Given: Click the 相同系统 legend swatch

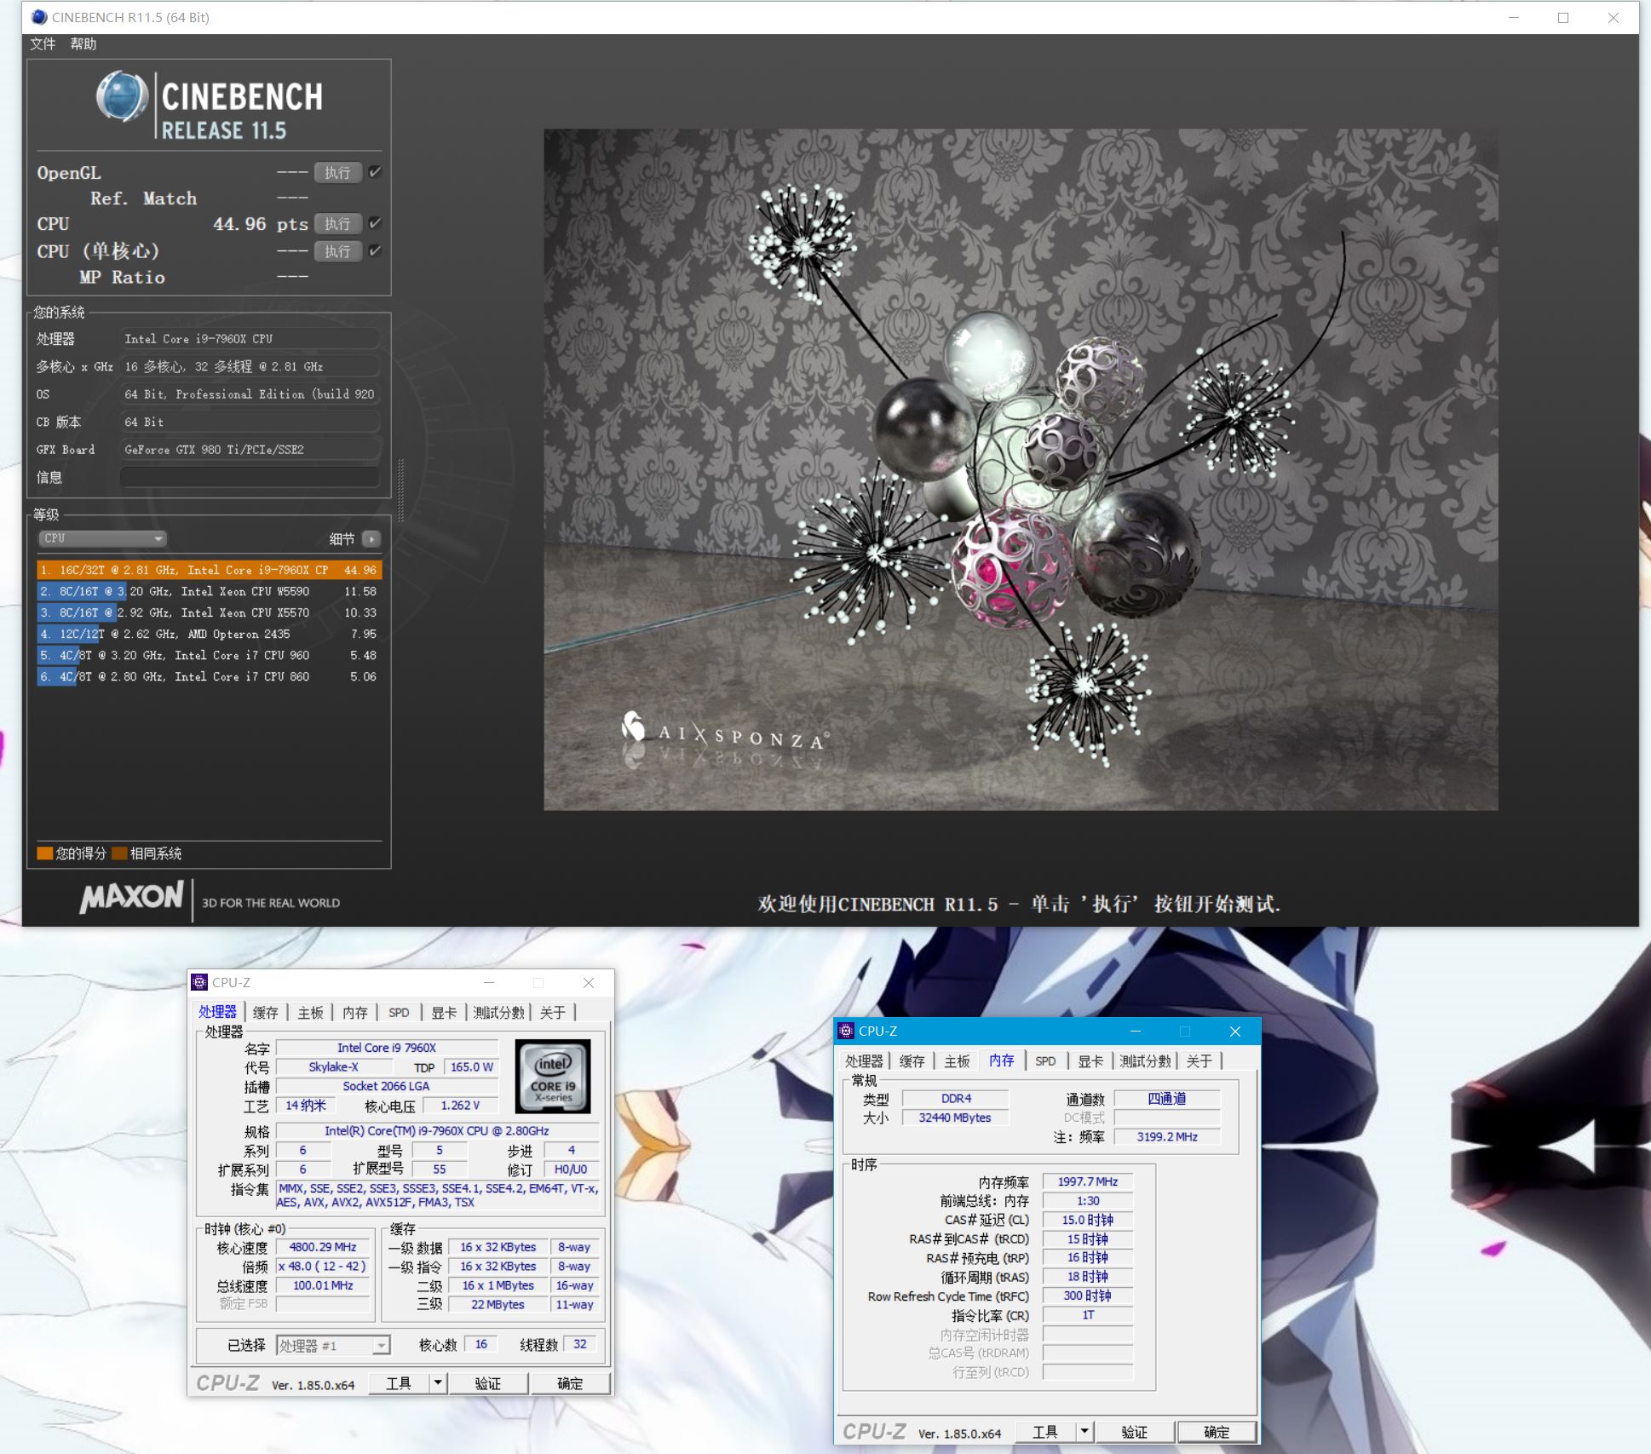Looking at the screenshot, I should click(x=119, y=853).
